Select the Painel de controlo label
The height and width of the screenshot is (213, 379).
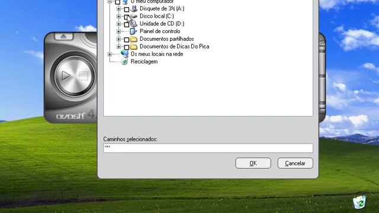tap(160, 31)
